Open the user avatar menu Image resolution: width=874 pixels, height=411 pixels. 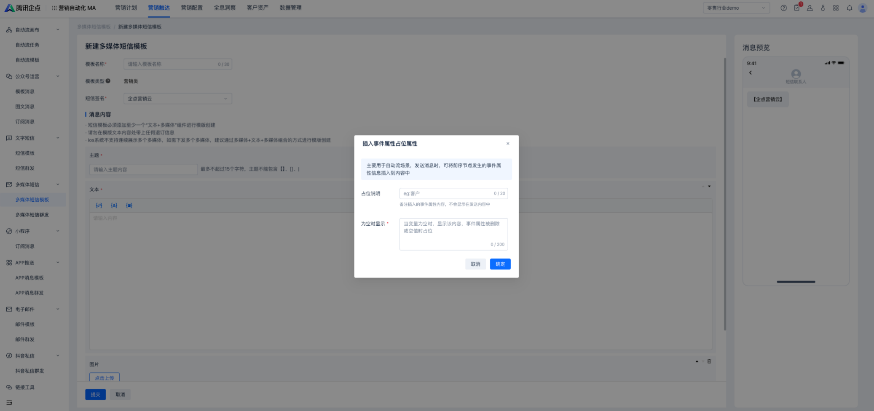tap(863, 8)
